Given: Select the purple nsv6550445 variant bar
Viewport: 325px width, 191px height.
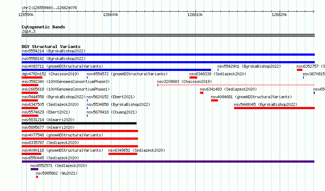Looking at the screenshot, I should (168, 162).
